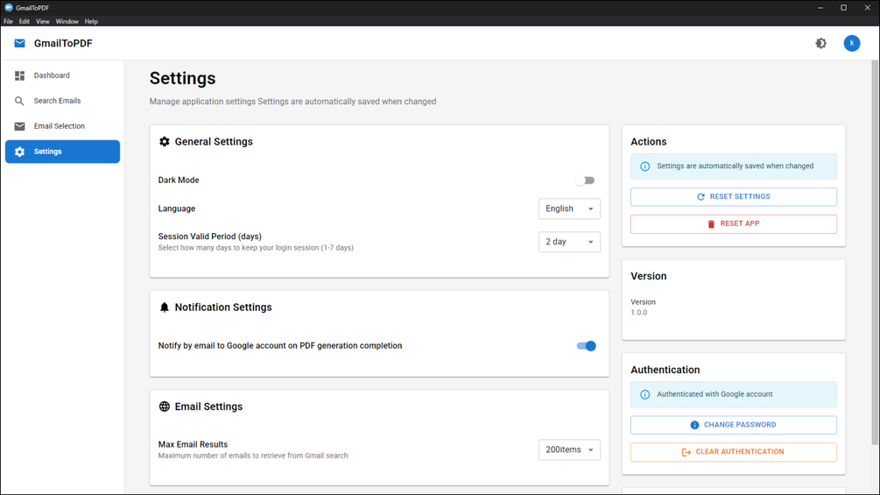Click the Dashboard grid icon in sidebar
Image resolution: width=880 pixels, height=495 pixels.
(19, 76)
